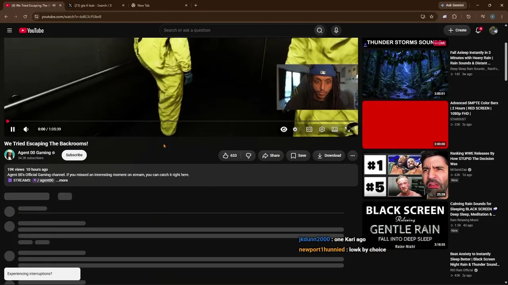This screenshot has width=508, height=285.
Task: Open more actions three-dot menu
Action: [352, 156]
